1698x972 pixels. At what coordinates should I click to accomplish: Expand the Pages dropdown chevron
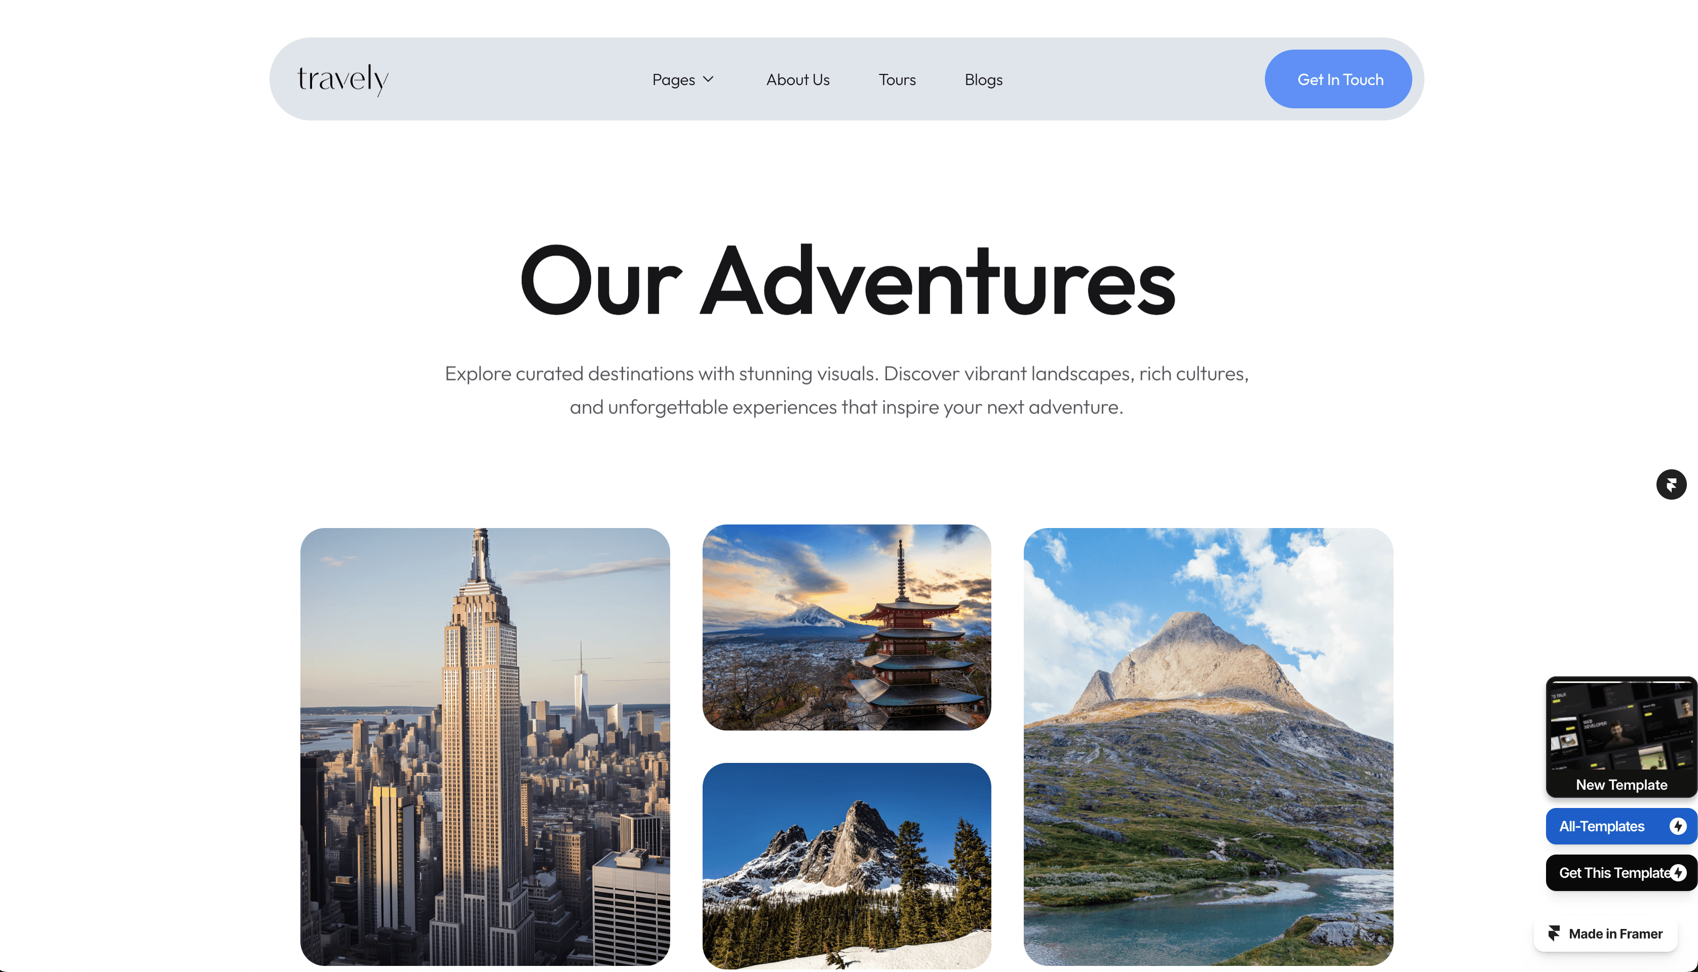click(708, 79)
